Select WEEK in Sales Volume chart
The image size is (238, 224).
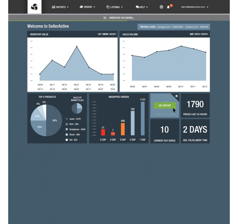198,34
